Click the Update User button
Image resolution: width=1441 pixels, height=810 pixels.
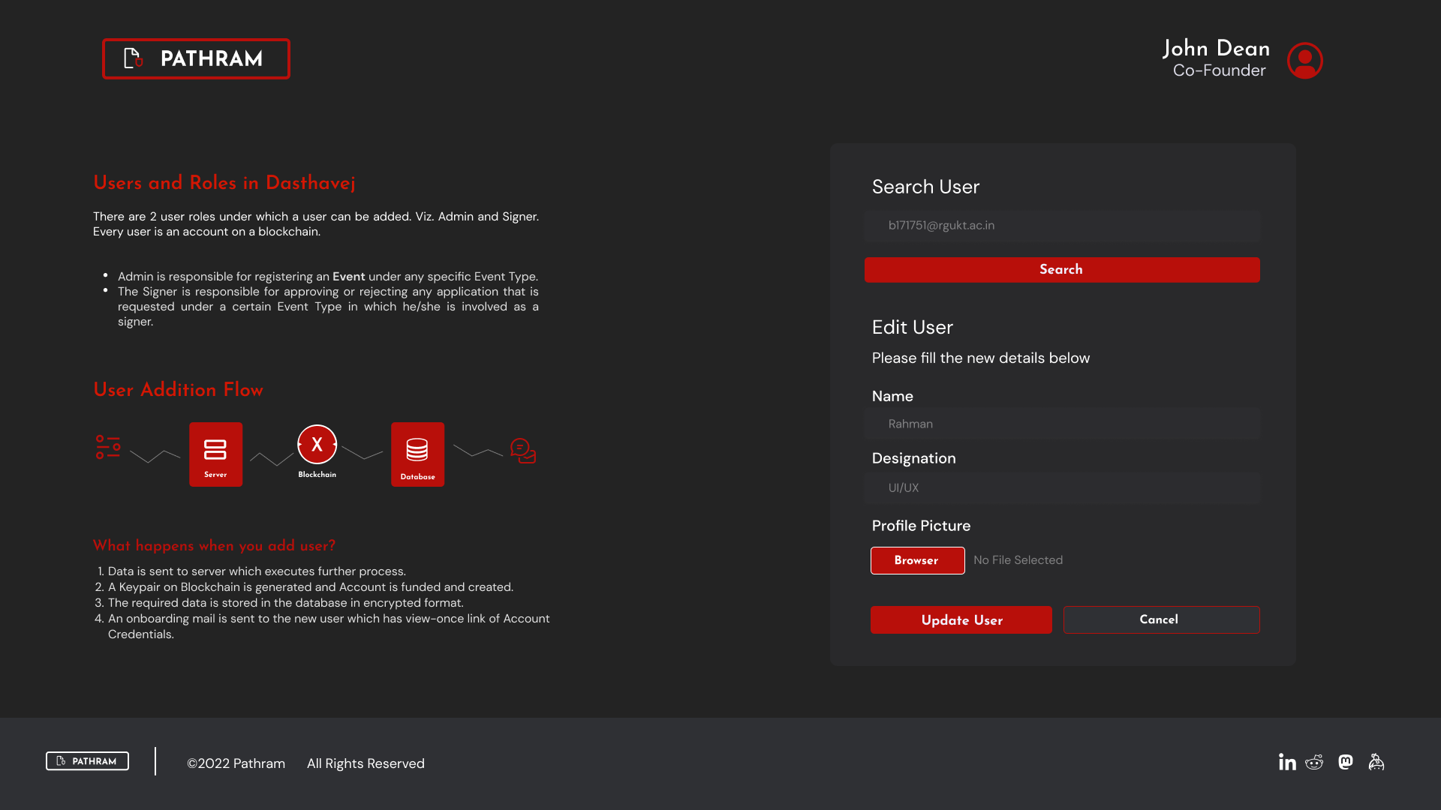click(961, 619)
